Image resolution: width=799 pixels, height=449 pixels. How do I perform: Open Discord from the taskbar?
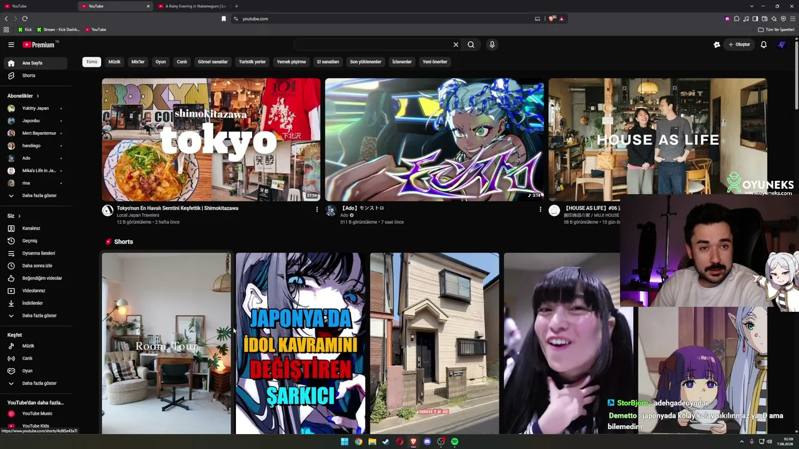427,442
